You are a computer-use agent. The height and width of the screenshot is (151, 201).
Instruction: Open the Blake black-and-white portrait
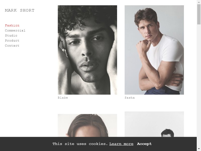coord(87,50)
